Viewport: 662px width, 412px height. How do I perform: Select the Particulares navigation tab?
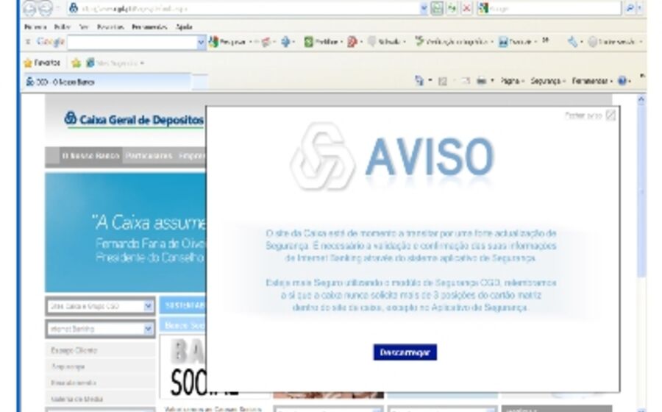(149, 156)
